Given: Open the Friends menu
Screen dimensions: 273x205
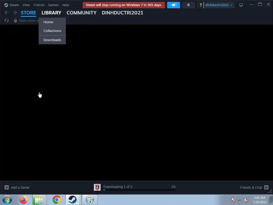Looking at the screenshot, I should [x=39, y=5].
